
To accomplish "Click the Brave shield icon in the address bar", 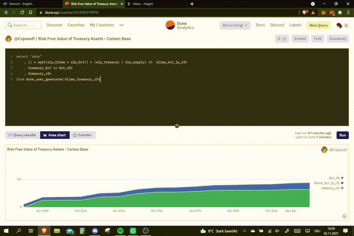I will pyautogui.click(x=304, y=12).
